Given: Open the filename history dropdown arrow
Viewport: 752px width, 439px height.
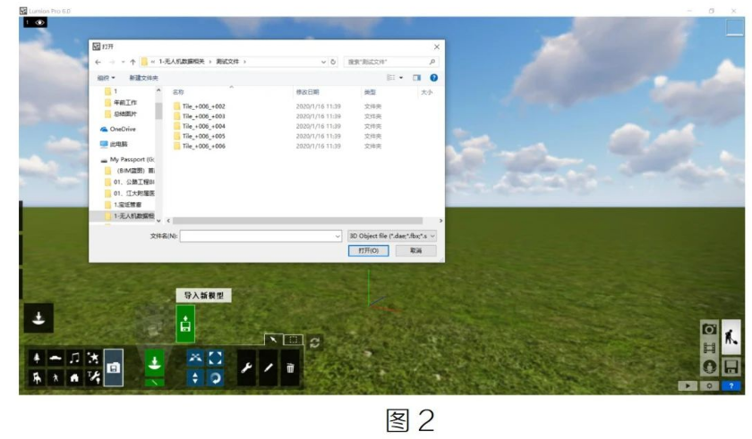Looking at the screenshot, I should click(x=338, y=236).
